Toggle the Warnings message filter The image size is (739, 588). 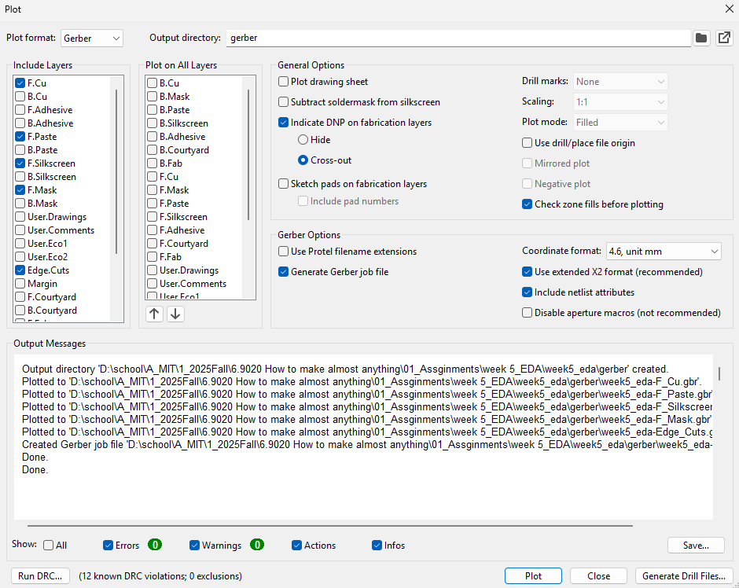point(195,546)
